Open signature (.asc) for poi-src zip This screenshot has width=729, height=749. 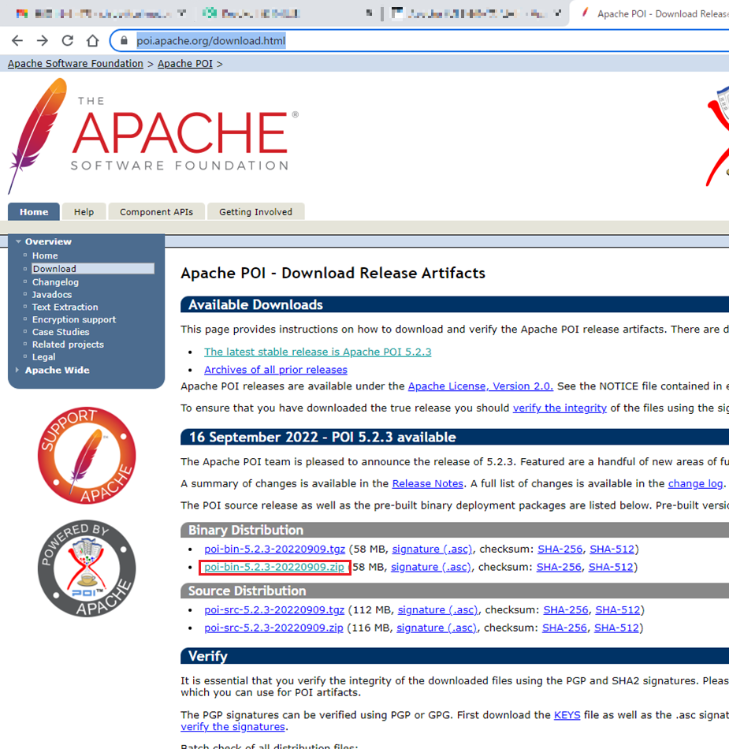pyautogui.click(x=437, y=628)
